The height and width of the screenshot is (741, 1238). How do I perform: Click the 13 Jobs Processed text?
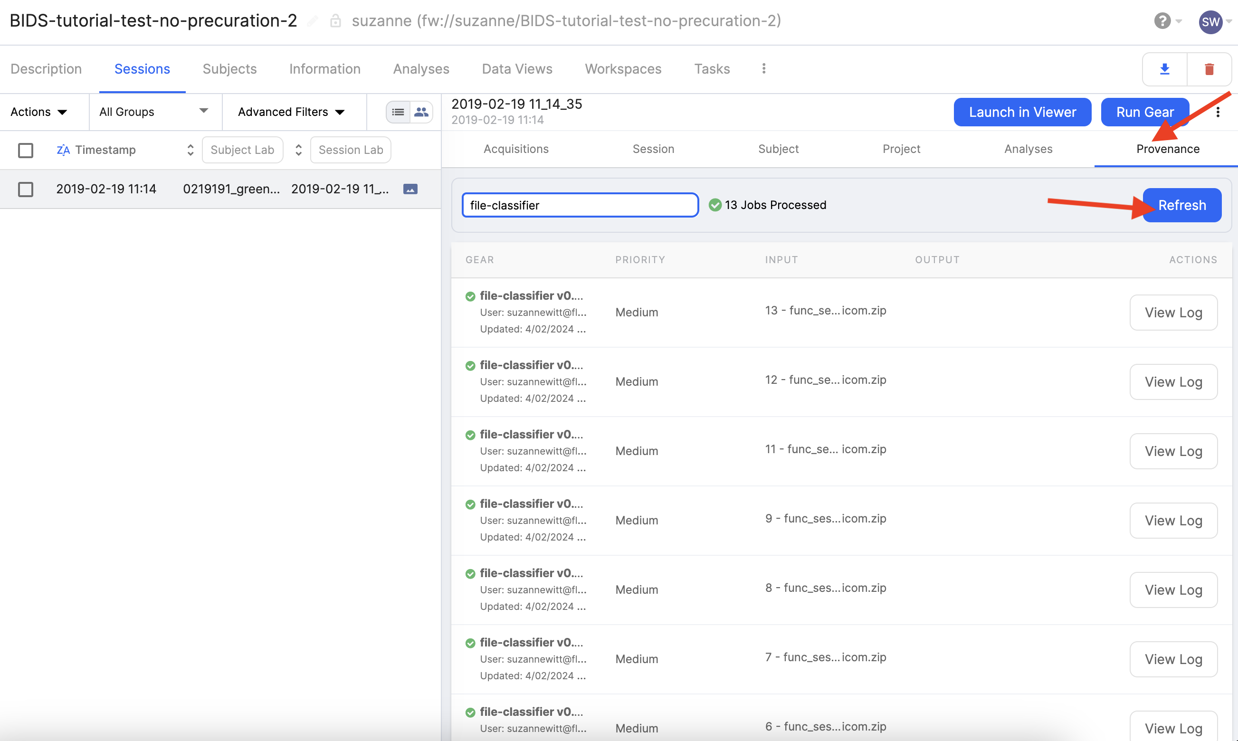pos(776,205)
